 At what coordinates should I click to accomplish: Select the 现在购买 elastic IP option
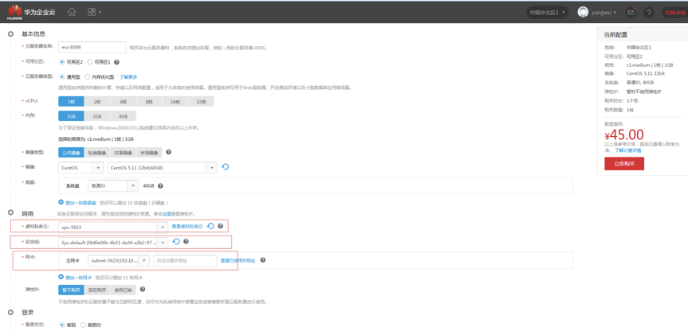(96, 290)
